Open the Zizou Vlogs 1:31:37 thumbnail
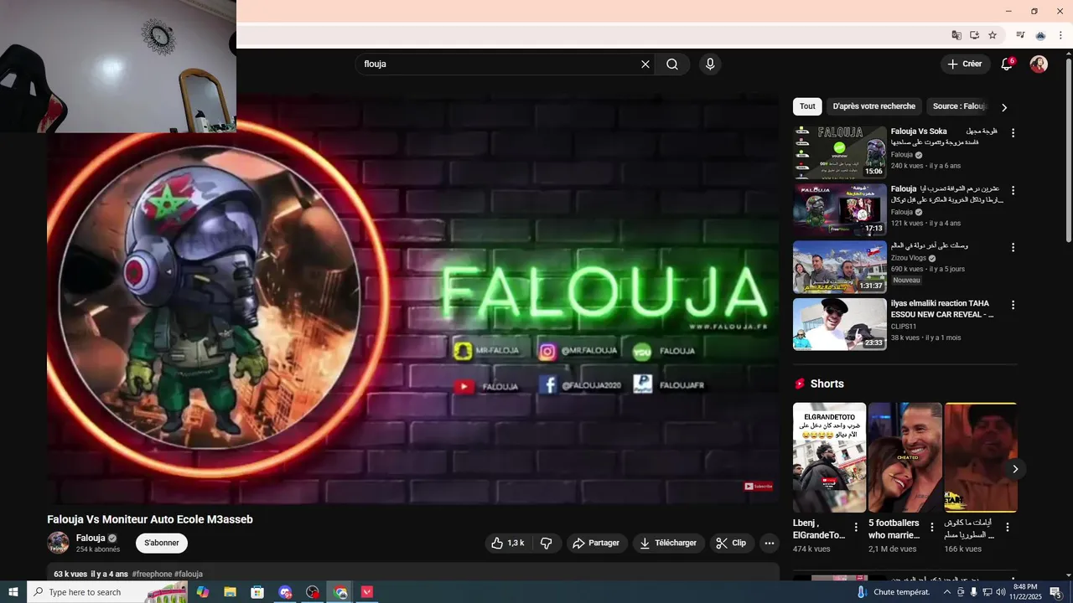 [x=840, y=267]
